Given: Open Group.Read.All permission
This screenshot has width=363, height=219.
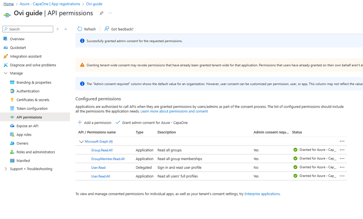Looking at the screenshot, I should tap(102, 150).
